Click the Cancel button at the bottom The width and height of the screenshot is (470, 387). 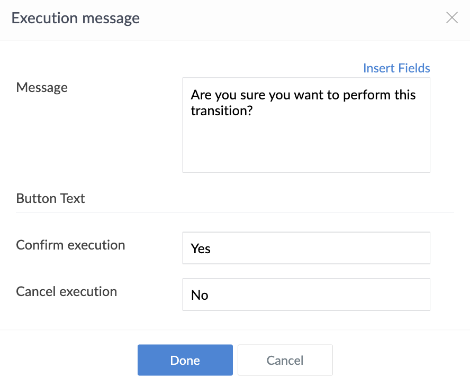(x=285, y=361)
